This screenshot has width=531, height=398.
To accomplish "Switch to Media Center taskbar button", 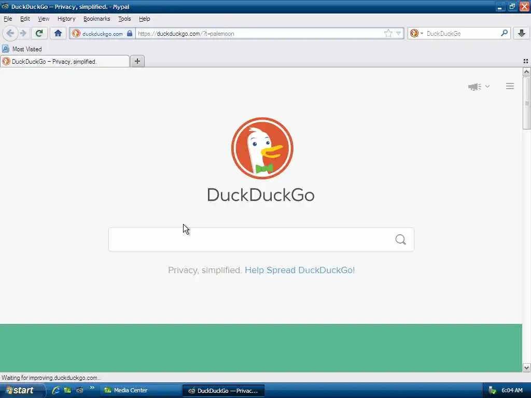I will 140,391.
